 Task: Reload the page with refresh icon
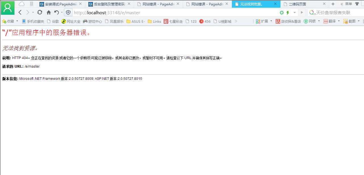40,13
